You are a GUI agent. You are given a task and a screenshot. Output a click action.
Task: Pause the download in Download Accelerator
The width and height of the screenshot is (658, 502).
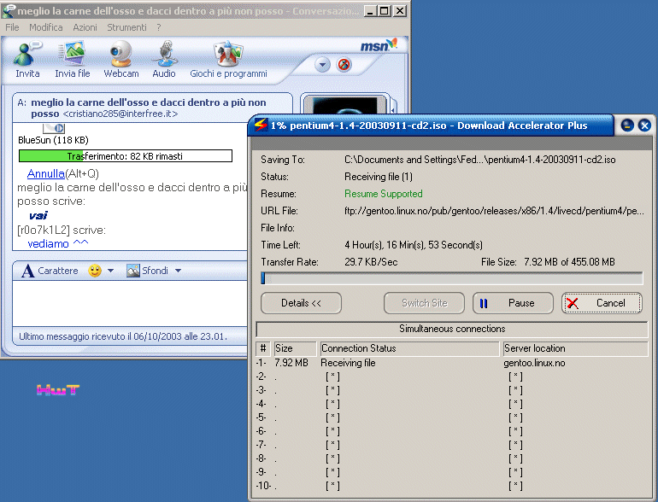tap(513, 303)
